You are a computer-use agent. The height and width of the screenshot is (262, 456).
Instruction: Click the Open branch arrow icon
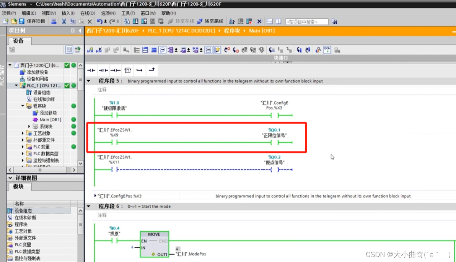(139, 70)
